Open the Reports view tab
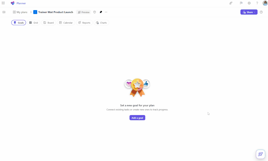 point(84,23)
